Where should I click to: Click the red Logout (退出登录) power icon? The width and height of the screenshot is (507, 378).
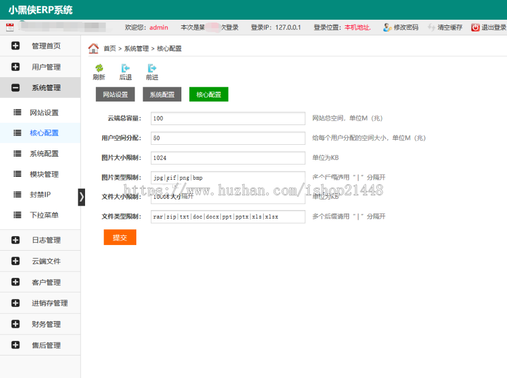point(475,28)
